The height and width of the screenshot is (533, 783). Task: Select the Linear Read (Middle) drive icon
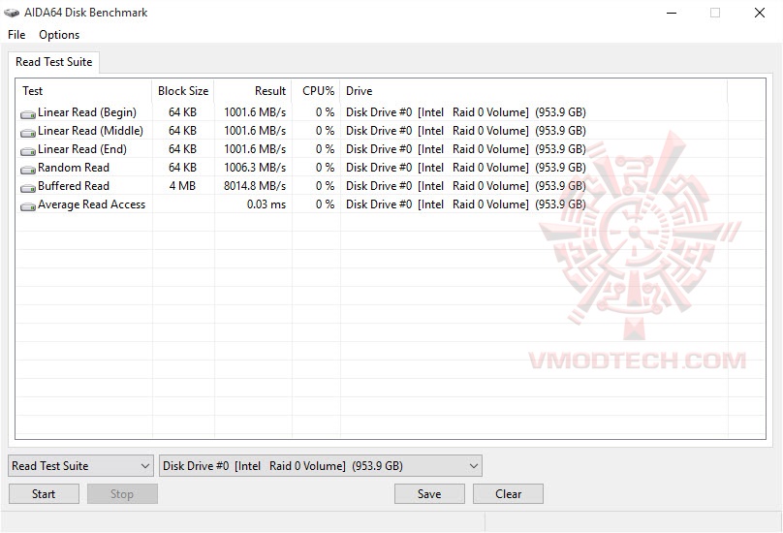pyautogui.click(x=27, y=133)
